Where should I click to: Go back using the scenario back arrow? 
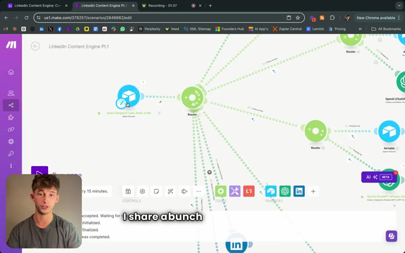pos(35,46)
